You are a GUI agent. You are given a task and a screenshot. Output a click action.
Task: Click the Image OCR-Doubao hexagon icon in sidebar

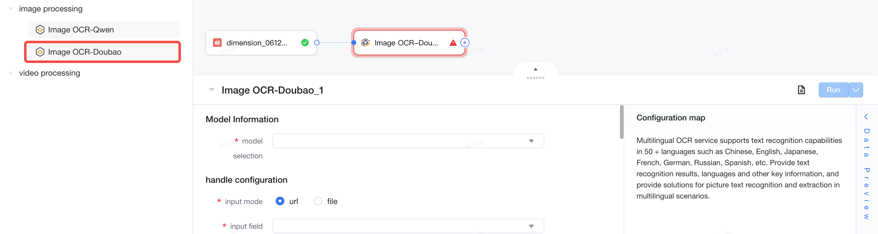click(40, 52)
